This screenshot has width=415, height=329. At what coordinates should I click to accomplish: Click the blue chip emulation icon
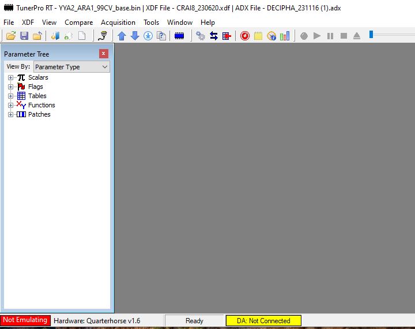point(179,36)
